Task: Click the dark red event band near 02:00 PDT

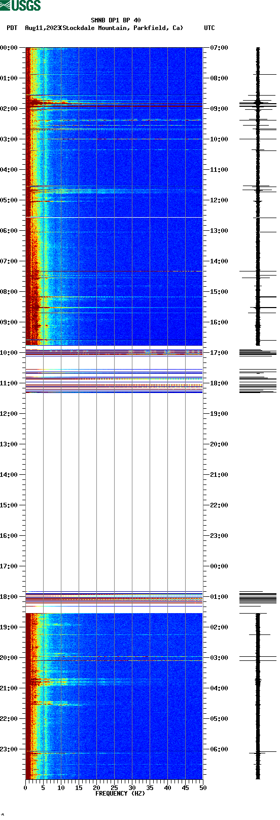Action: 114,106
